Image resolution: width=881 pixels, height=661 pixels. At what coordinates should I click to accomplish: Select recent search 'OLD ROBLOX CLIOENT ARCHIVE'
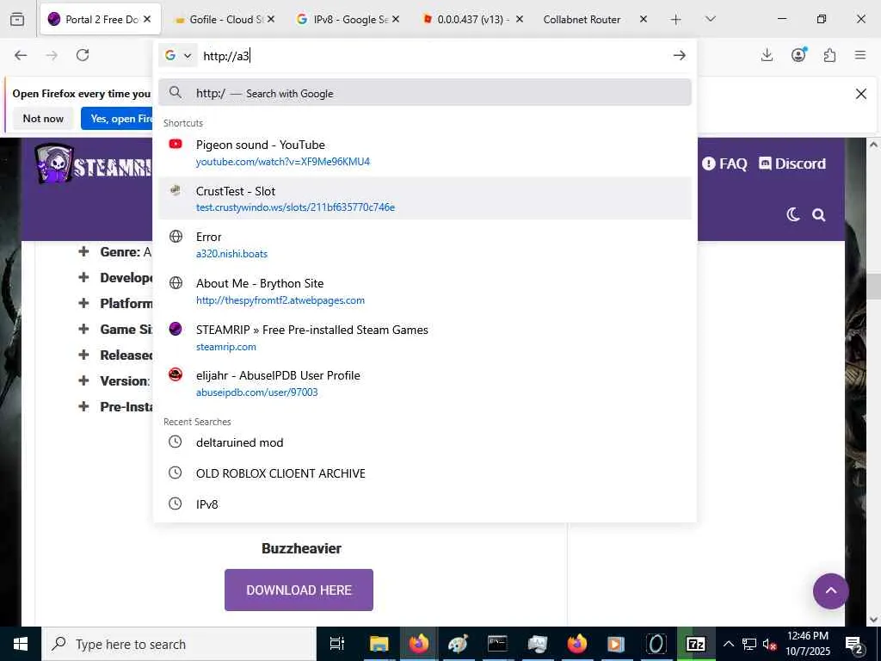pyautogui.click(x=425, y=473)
